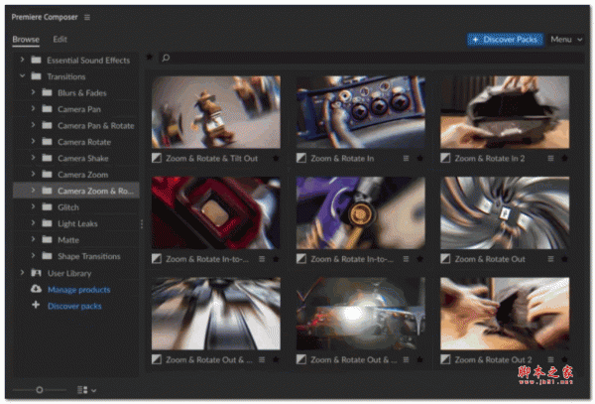Click transition type icon of Zoom & Rotate & Tilt Out
595x404 pixels.
click(157, 158)
